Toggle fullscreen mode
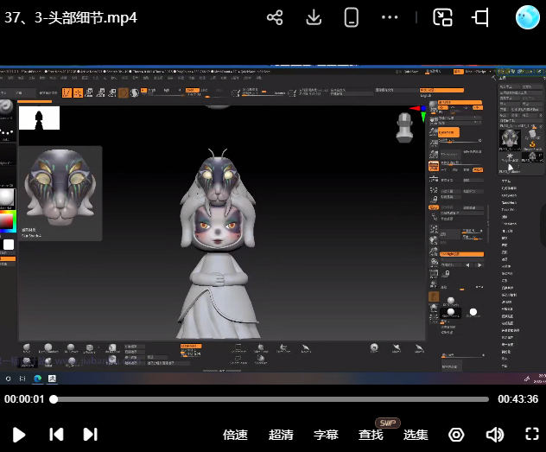 [532, 434]
